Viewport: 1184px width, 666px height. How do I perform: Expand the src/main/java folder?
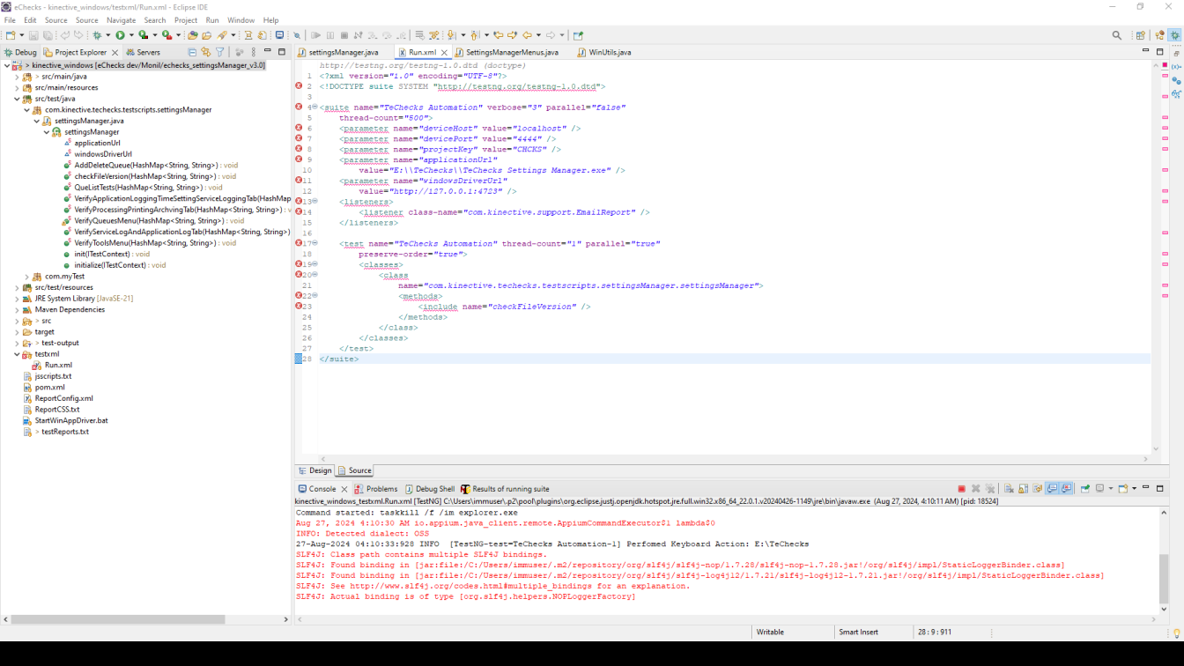pyautogui.click(x=17, y=77)
